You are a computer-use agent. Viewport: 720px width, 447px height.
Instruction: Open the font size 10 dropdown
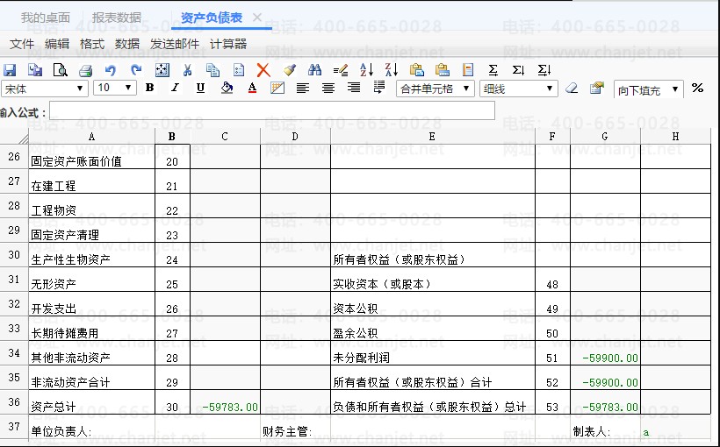pyautogui.click(x=115, y=88)
